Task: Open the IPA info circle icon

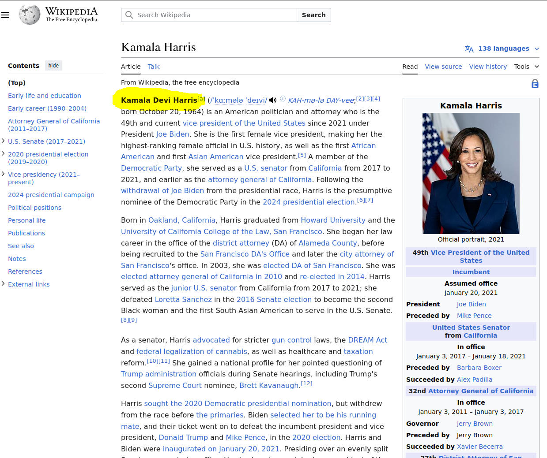Action: (283, 99)
